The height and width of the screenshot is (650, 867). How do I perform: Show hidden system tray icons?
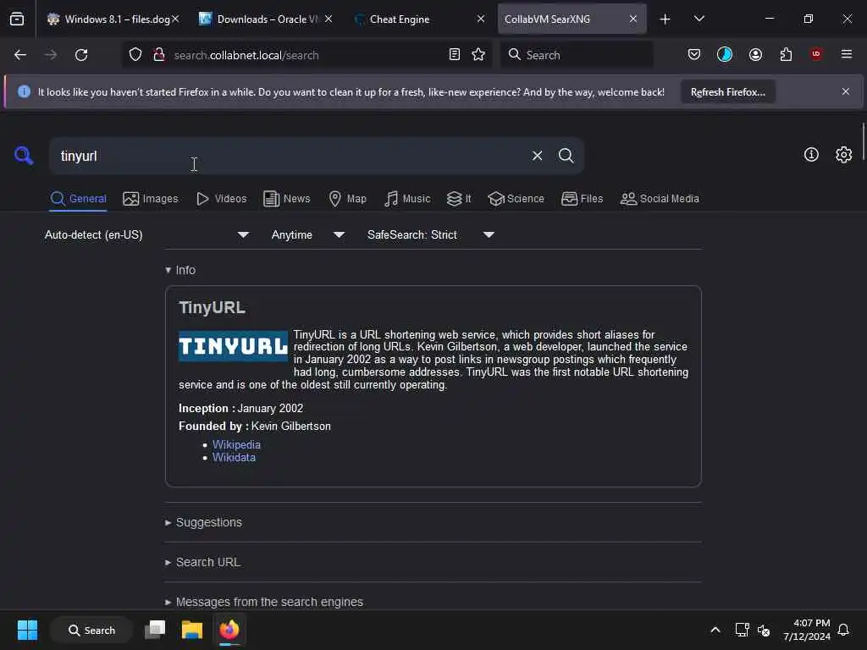click(x=715, y=630)
